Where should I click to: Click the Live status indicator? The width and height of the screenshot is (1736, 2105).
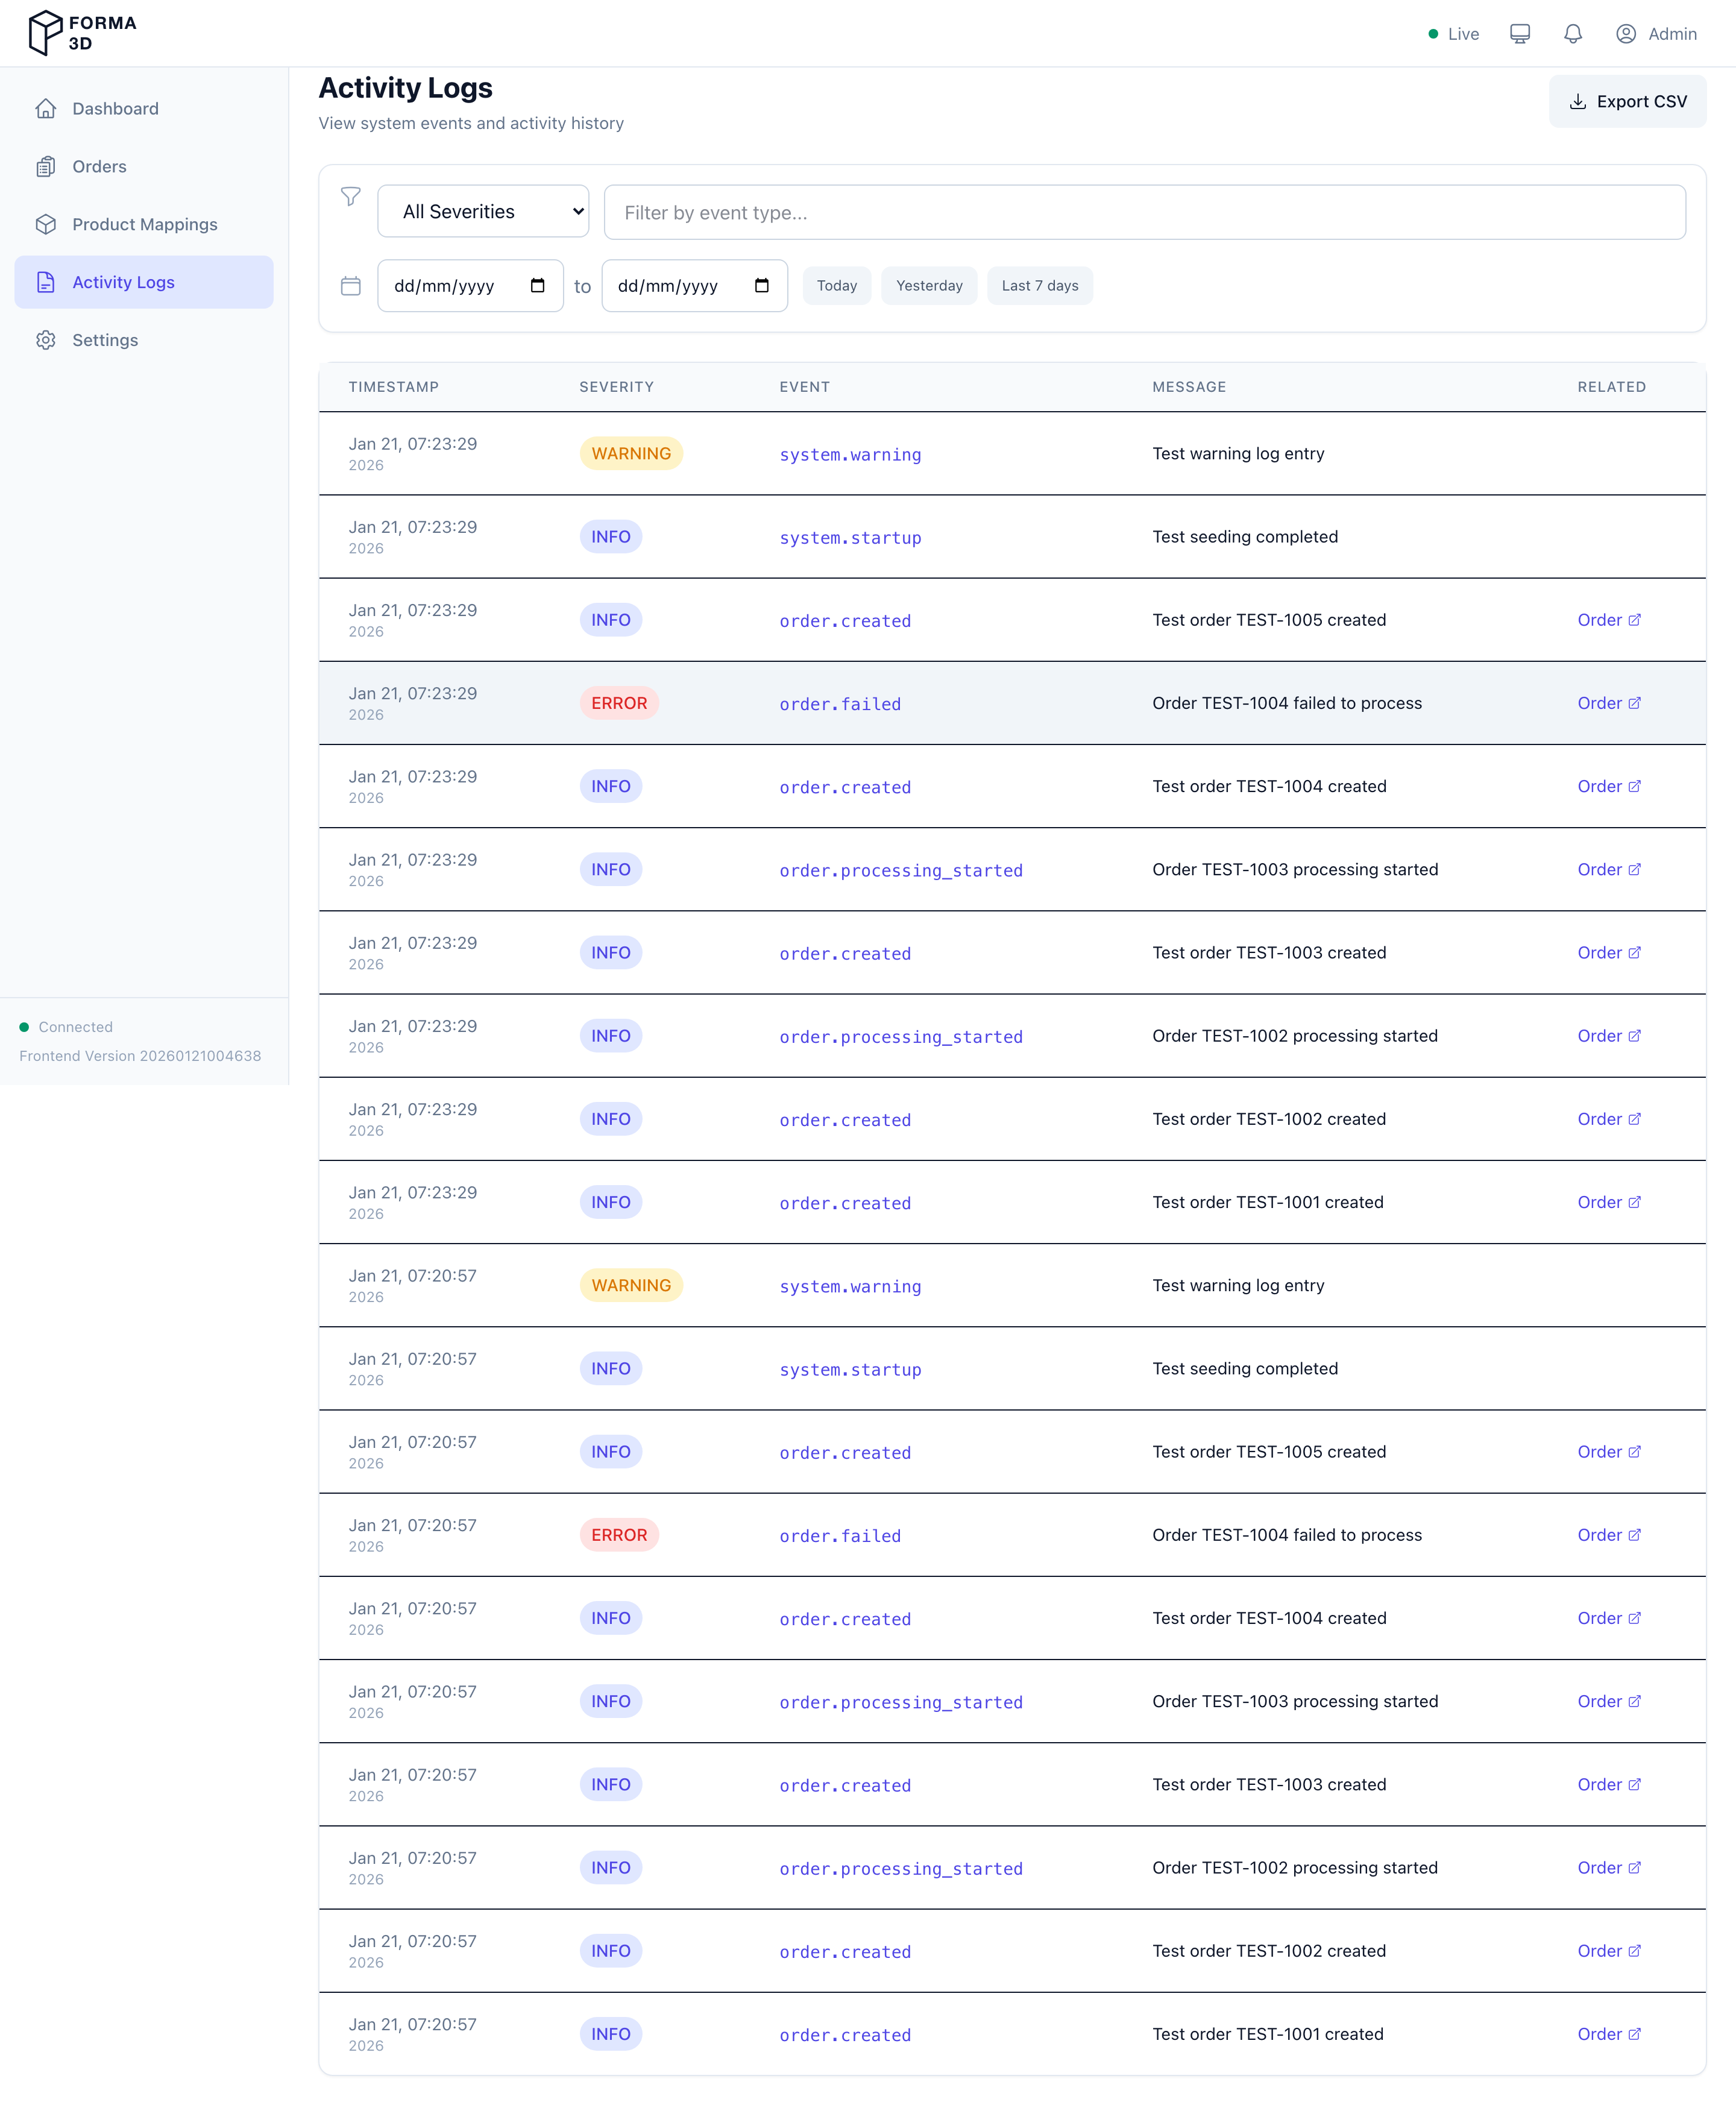pos(1453,33)
